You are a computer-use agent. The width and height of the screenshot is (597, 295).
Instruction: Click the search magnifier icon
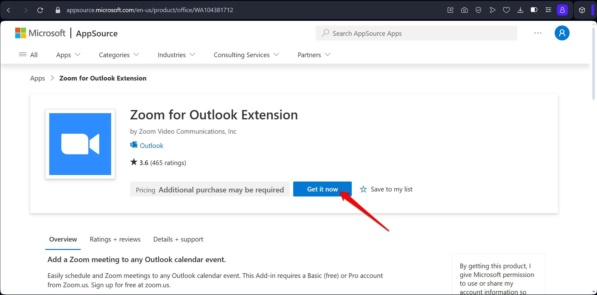point(325,33)
